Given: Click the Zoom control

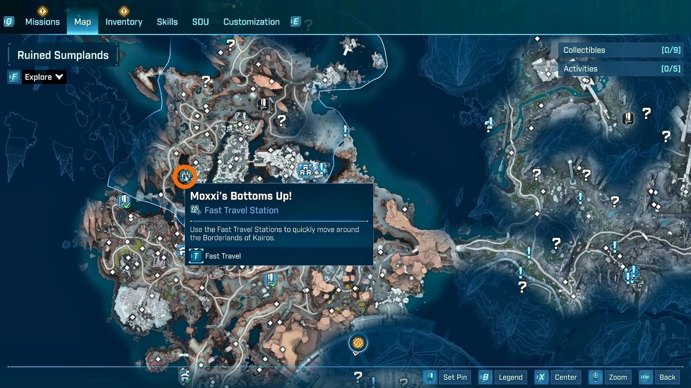Looking at the screenshot, I should click(x=618, y=377).
